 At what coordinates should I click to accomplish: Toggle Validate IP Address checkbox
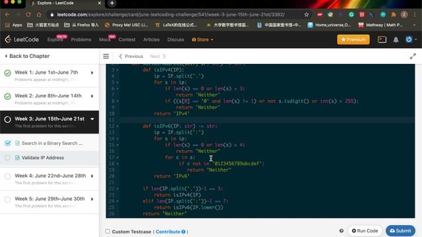point(7,158)
